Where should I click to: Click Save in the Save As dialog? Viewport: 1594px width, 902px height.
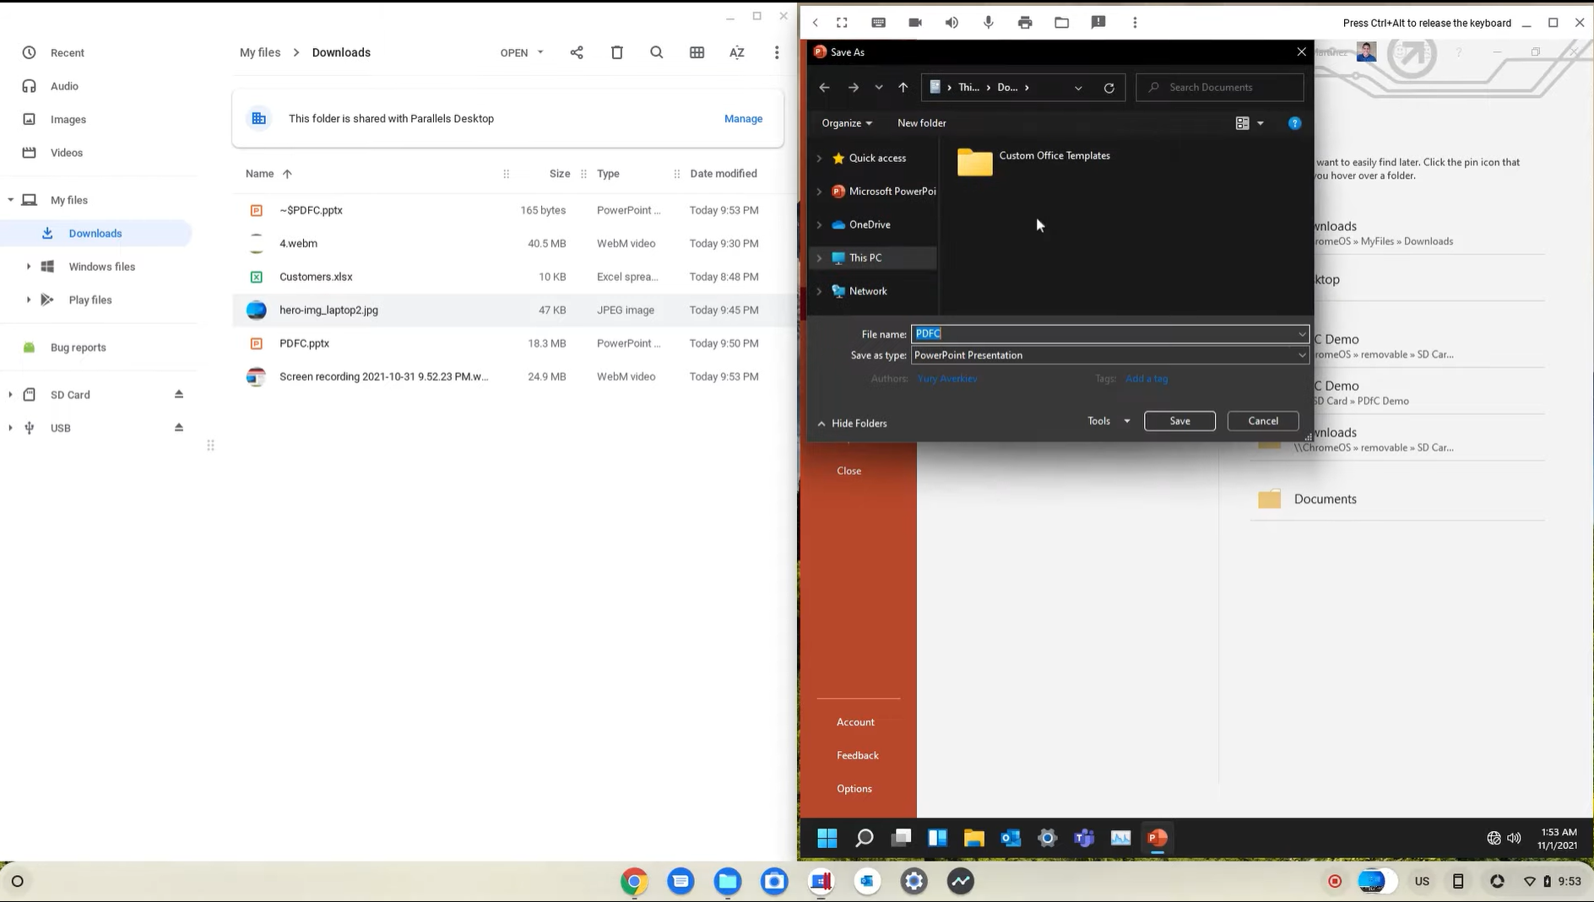tap(1179, 421)
